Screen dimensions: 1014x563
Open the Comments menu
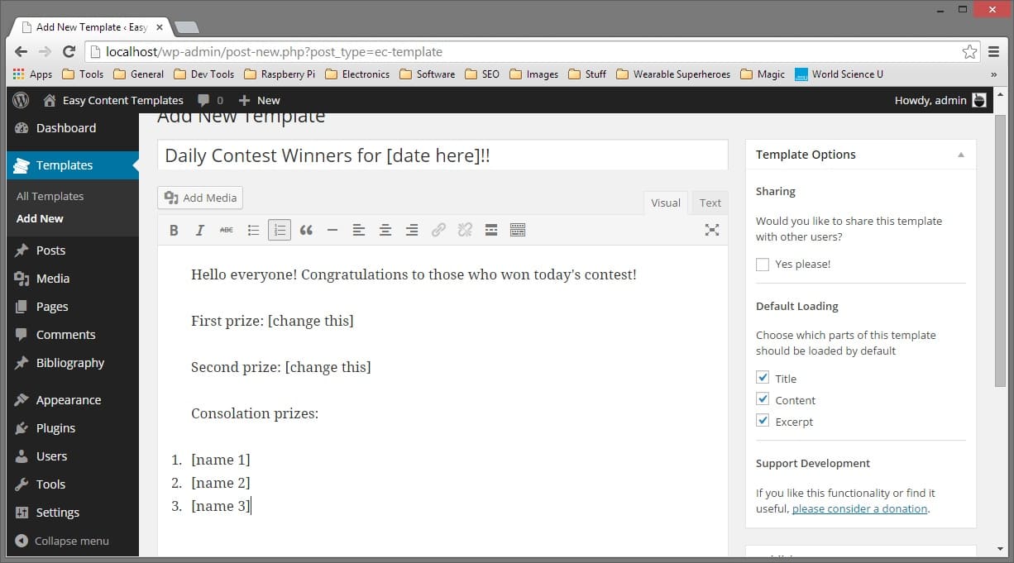(72, 335)
